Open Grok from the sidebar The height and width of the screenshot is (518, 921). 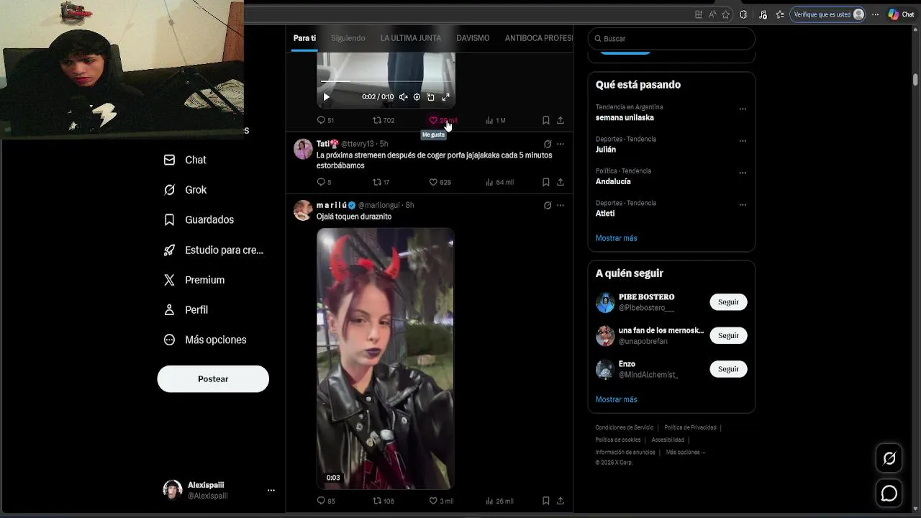click(186, 190)
